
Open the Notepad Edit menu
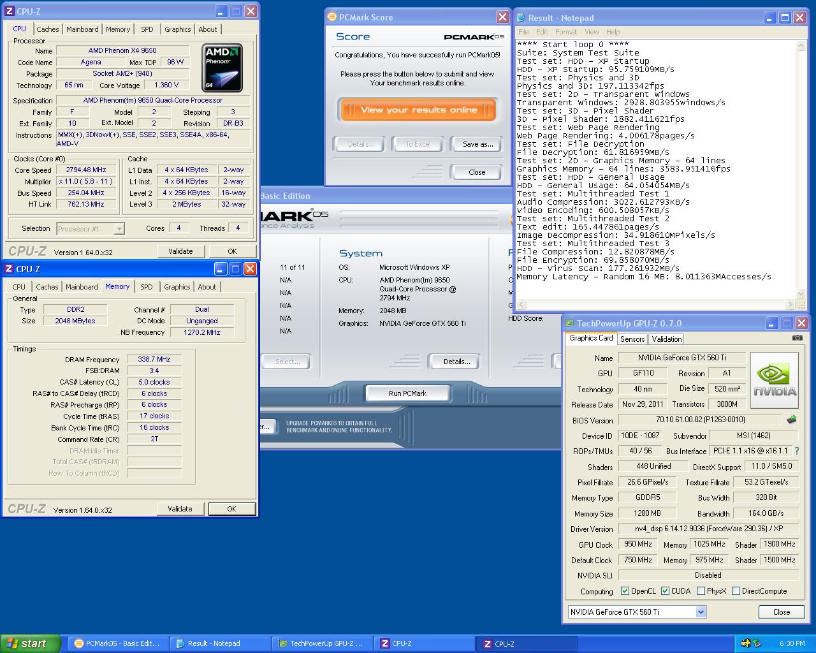click(x=542, y=32)
